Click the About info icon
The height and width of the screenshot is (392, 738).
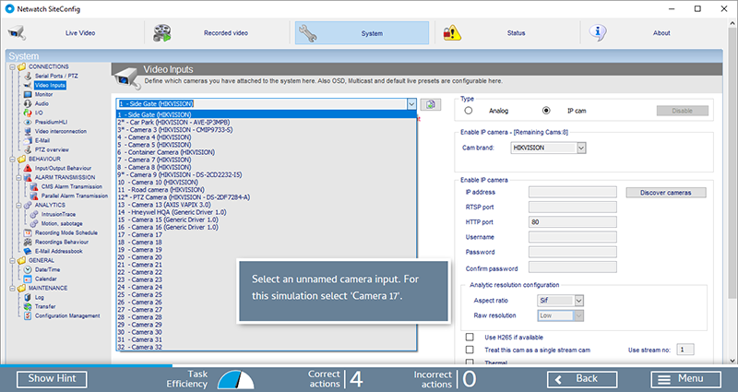click(600, 31)
